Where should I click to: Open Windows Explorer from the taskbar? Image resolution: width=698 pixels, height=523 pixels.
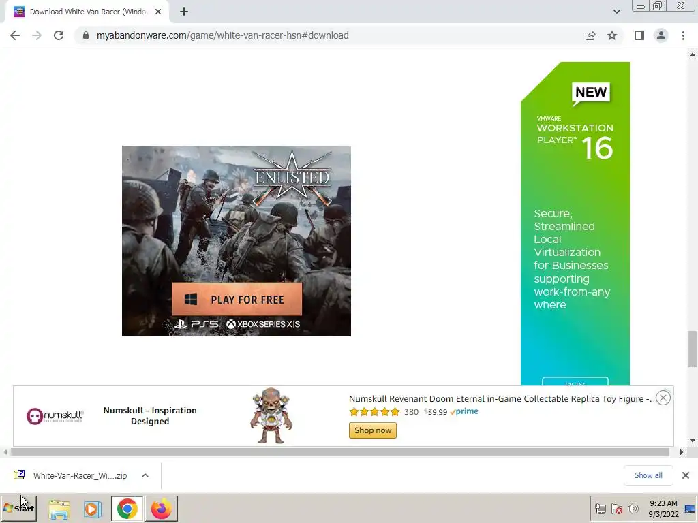click(x=59, y=509)
